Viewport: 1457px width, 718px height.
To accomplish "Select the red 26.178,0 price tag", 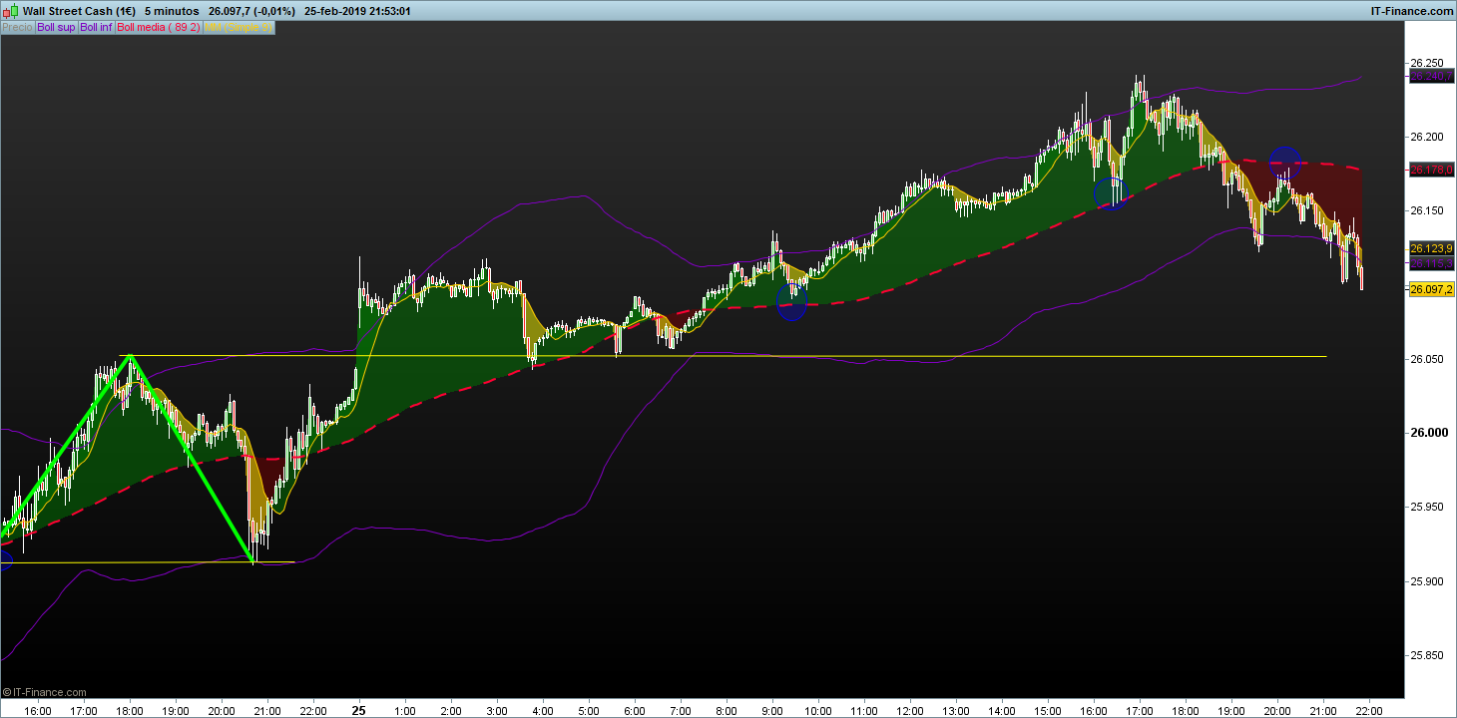I will coord(1430,170).
